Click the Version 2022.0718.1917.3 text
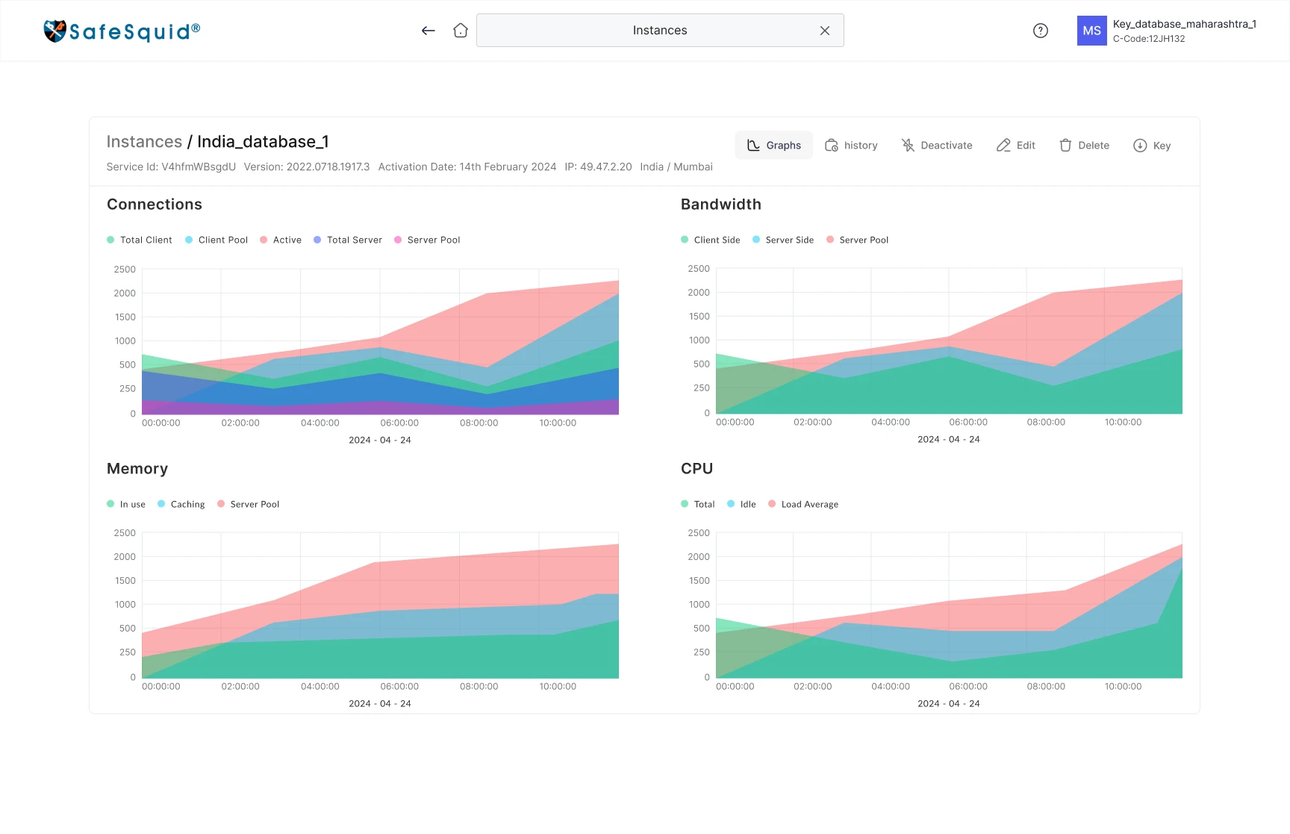The height and width of the screenshot is (834, 1290). click(x=307, y=167)
